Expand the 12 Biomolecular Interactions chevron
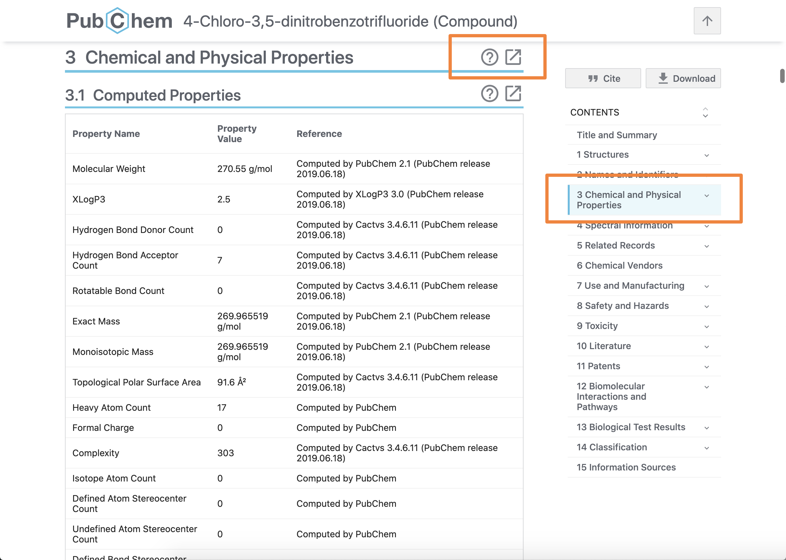Screen dimensions: 786x560 pyautogui.click(x=707, y=387)
